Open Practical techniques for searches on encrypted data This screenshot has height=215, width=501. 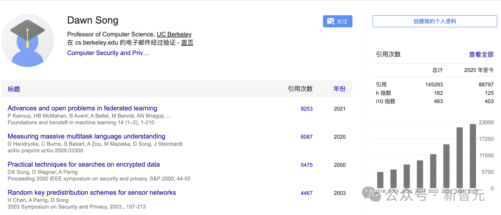(x=83, y=164)
